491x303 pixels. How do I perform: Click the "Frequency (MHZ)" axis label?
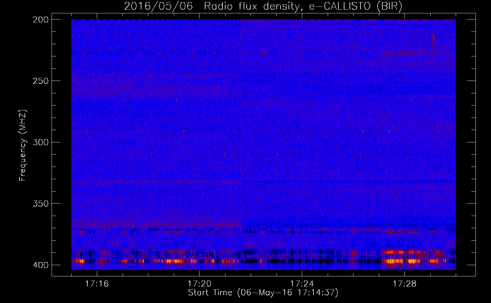click(x=23, y=145)
